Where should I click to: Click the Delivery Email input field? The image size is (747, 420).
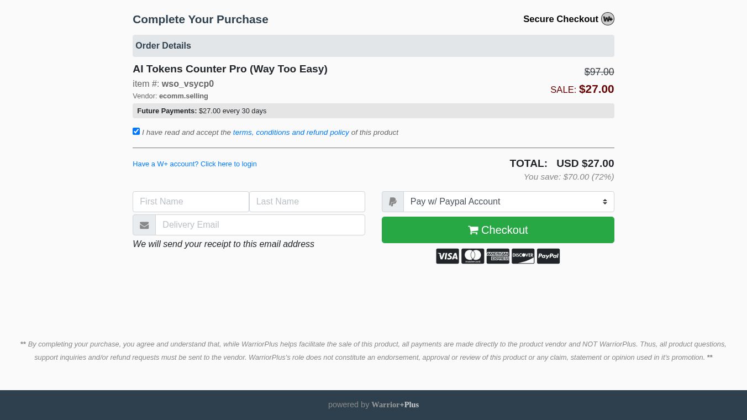260,225
